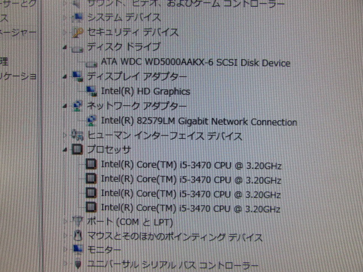
Task: Collapse the プロセッサ node
Action: (x=65, y=150)
